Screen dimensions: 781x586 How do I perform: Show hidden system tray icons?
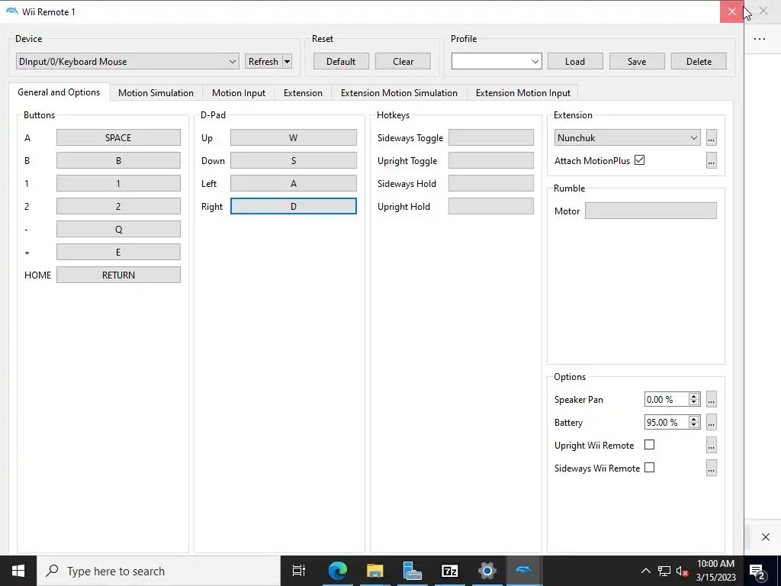coord(645,571)
